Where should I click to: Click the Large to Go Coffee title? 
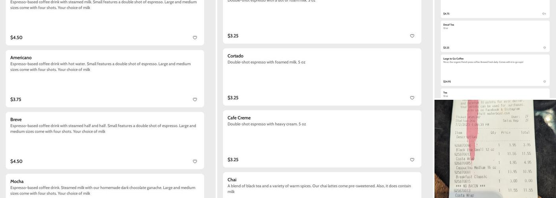tap(453, 59)
